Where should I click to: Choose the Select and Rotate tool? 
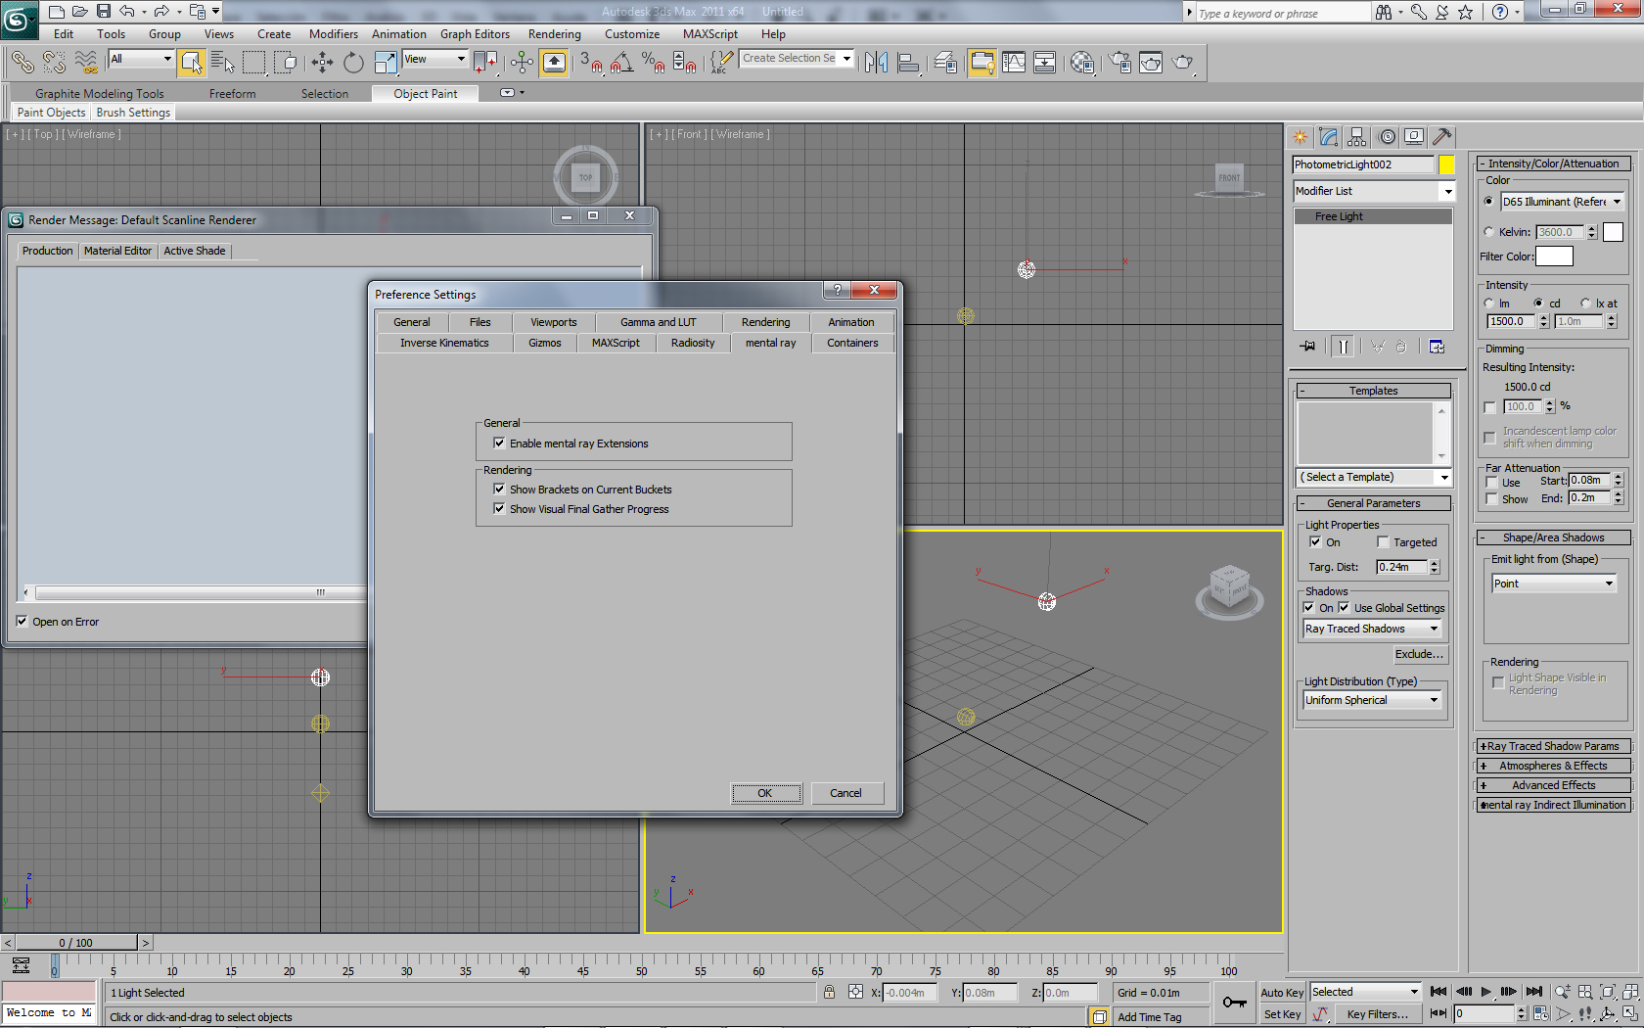pyautogui.click(x=353, y=63)
